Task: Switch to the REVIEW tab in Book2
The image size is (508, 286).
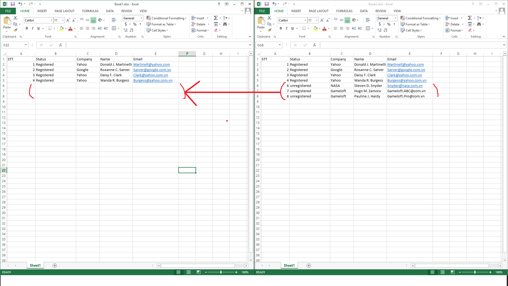Action: click(x=380, y=11)
